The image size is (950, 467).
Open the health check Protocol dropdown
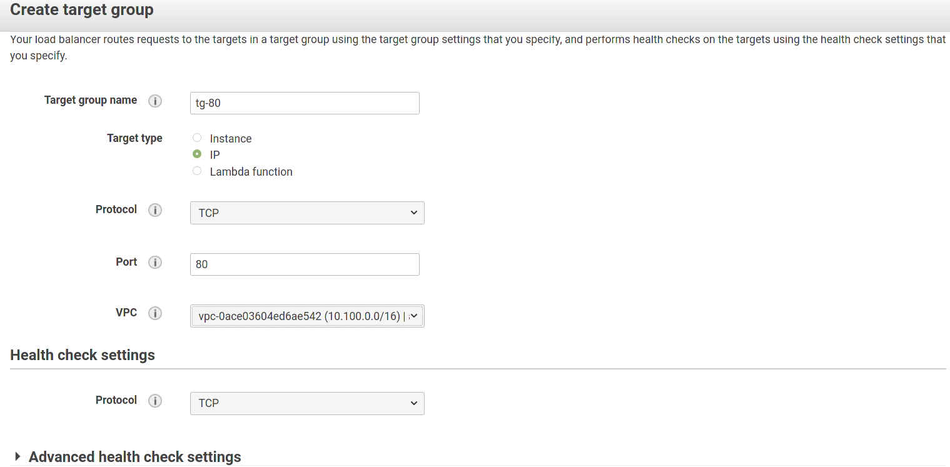click(x=307, y=403)
